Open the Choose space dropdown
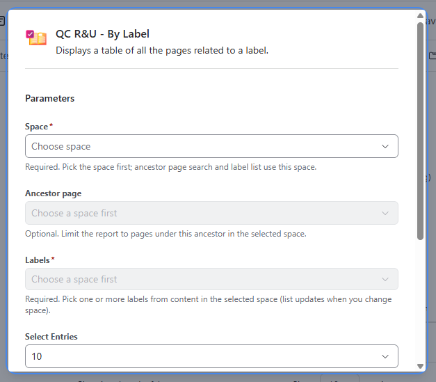 [x=211, y=146]
